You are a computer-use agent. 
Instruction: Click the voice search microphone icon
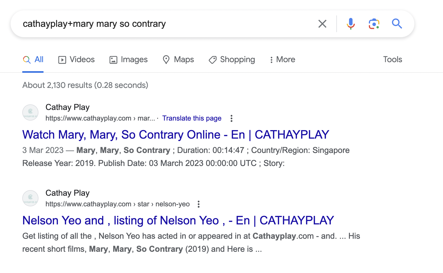tap(351, 24)
